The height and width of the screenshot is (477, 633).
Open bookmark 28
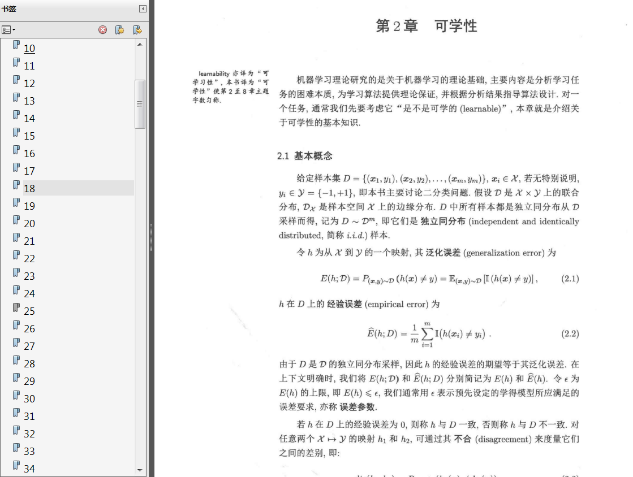pyautogui.click(x=29, y=364)
